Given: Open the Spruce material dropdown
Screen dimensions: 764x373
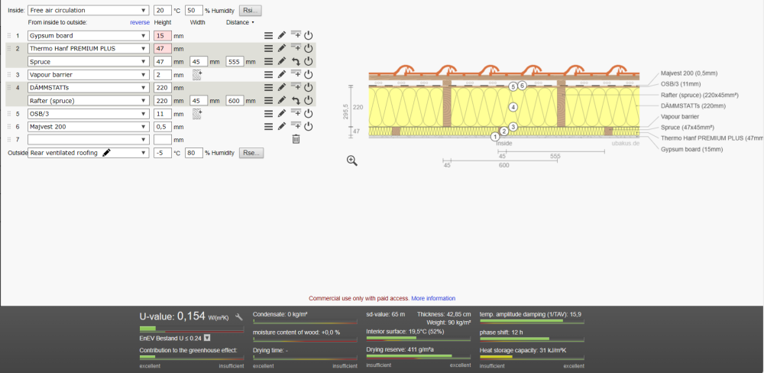Looking at the screenshot, I should (x=88, y=62).
